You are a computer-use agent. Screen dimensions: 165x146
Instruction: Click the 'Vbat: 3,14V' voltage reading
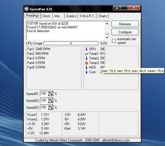click(x=75, y=129)
